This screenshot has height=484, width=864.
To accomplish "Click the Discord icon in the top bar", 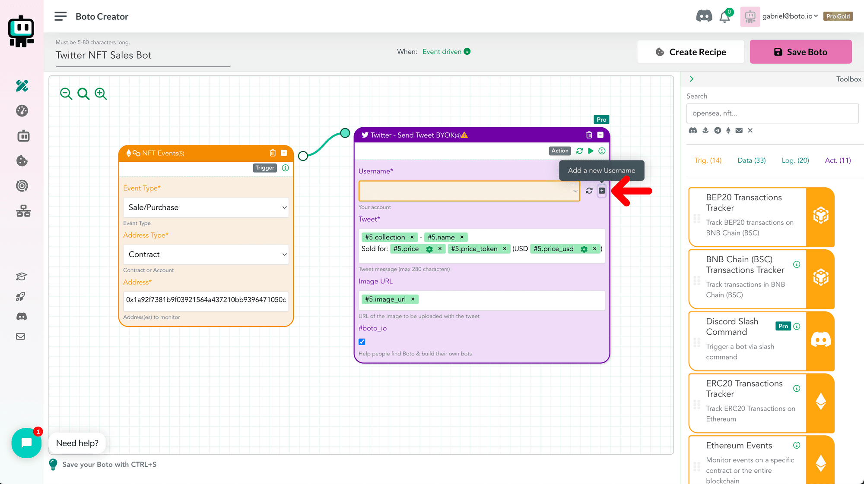I will point(704,16).
